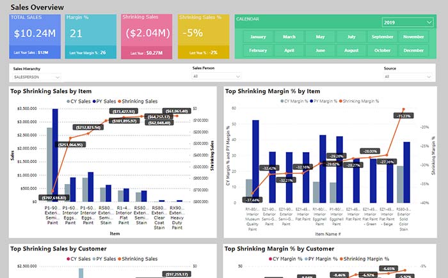Viewport: 448px width, 278px height.
Task: Select February in the calendar
Action: point(258,50)
